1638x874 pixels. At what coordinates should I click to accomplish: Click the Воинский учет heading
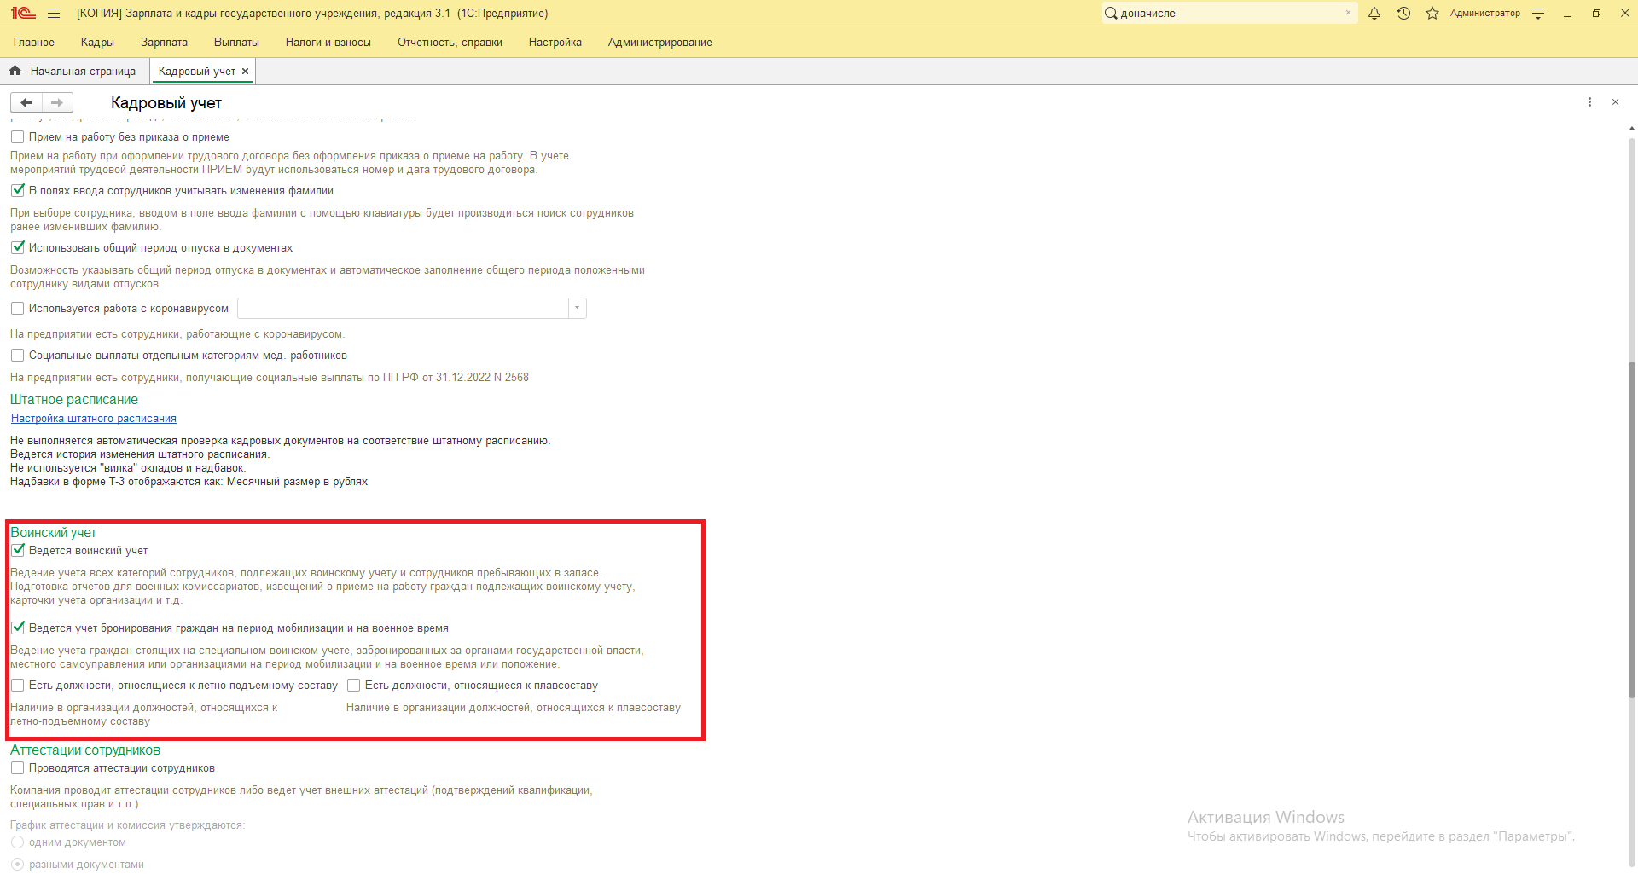tap(54, 532)
